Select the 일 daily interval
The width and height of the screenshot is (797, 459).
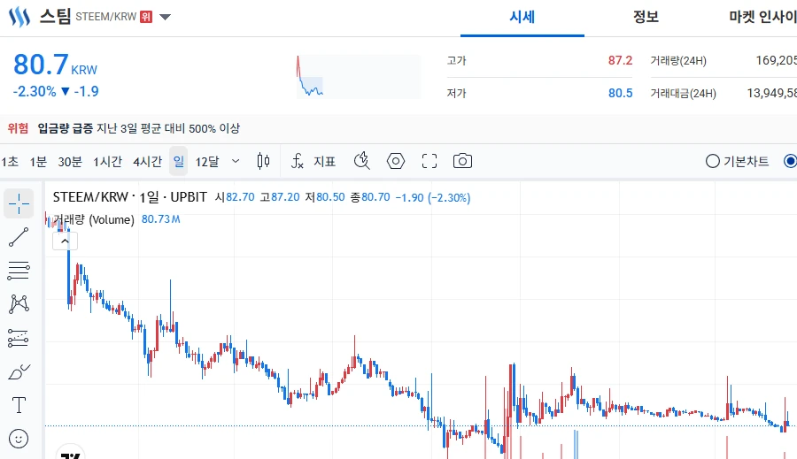[x=178, y=162]
